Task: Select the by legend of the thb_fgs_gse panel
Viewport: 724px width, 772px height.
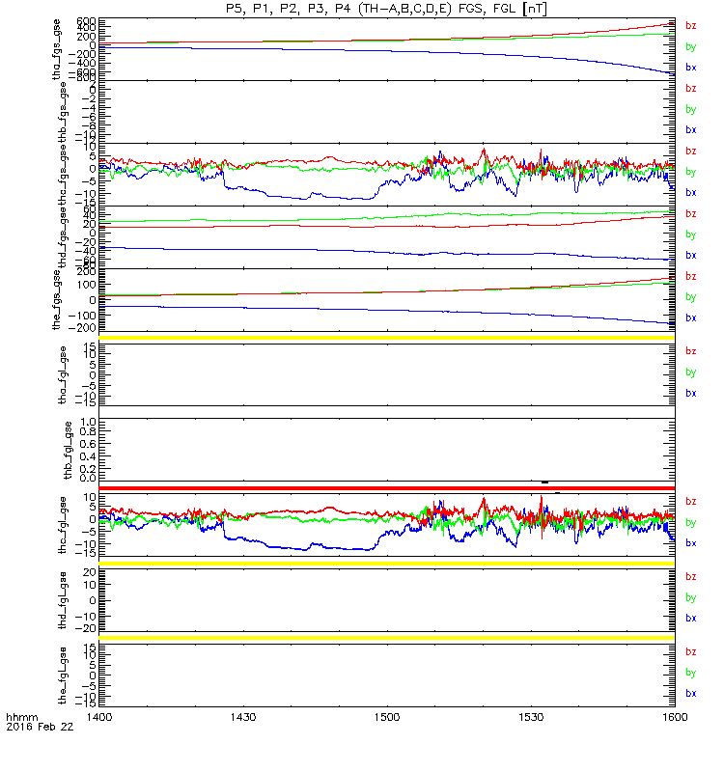Action: (x=691, y=109)
